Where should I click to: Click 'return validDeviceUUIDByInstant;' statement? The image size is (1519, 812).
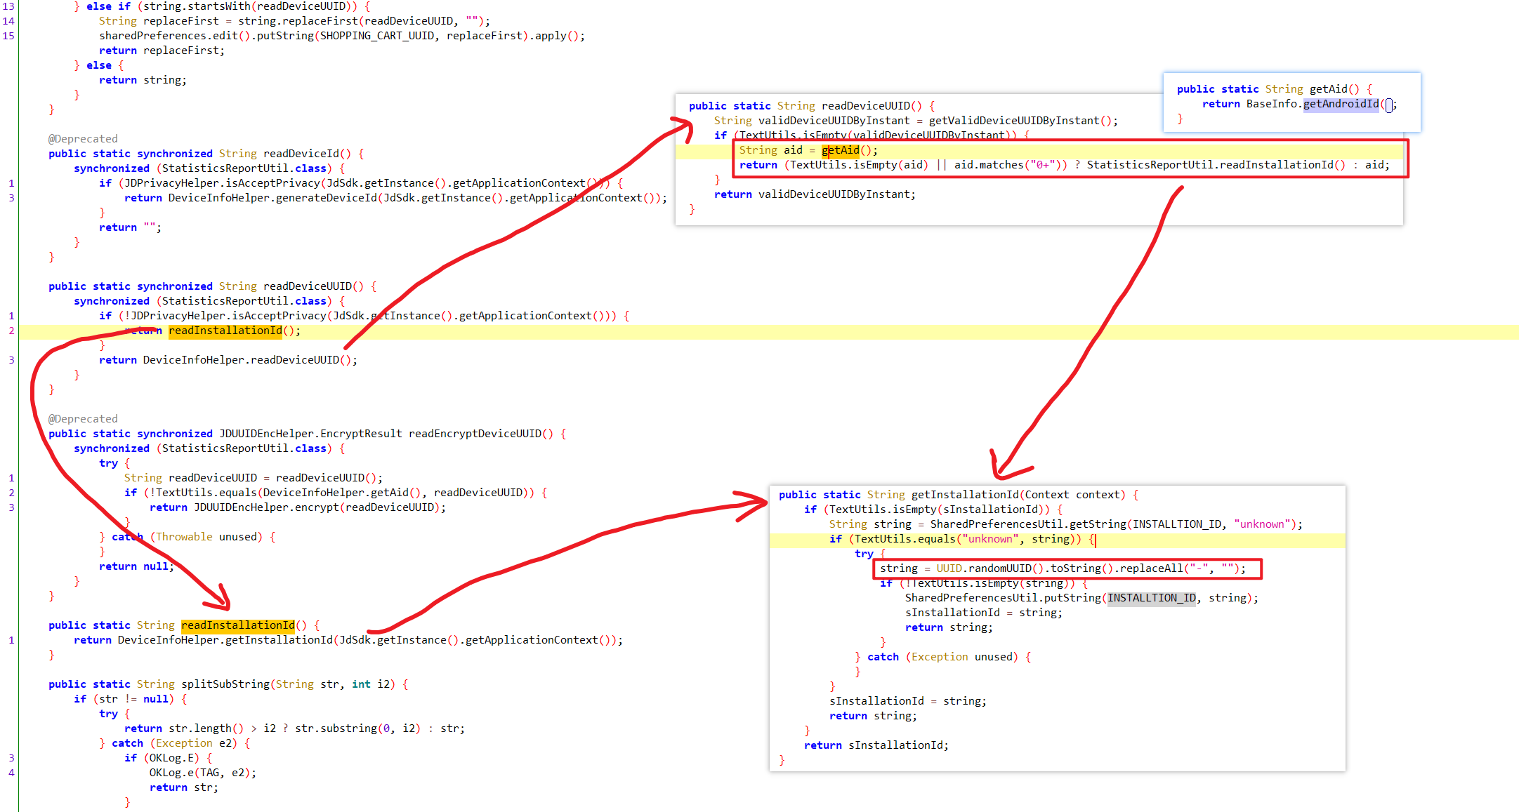pos(815,194)
